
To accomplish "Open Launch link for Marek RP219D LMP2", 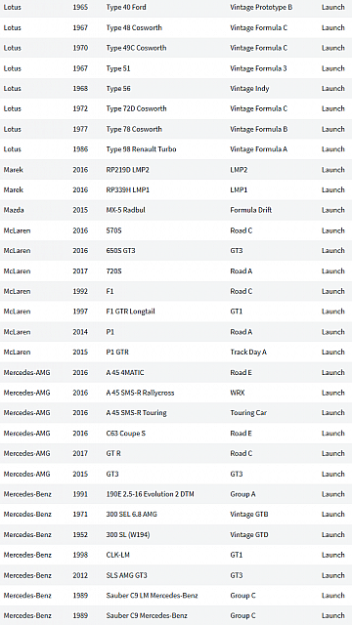I will (332, 169).
